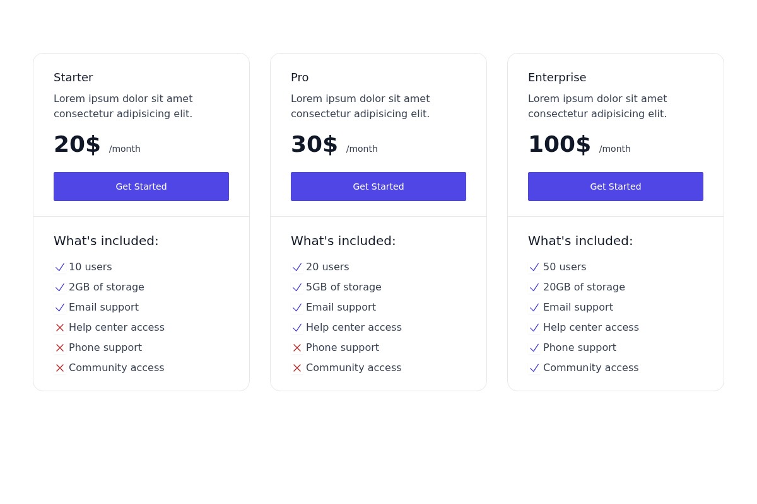Click the X beside Phone support in Pro
The image size is (757, 504).
297,348
